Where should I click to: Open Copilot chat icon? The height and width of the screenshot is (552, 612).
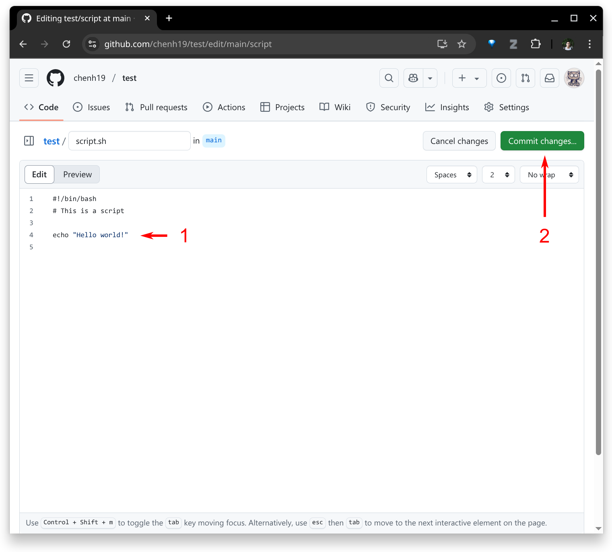click(x=413, y=78)
